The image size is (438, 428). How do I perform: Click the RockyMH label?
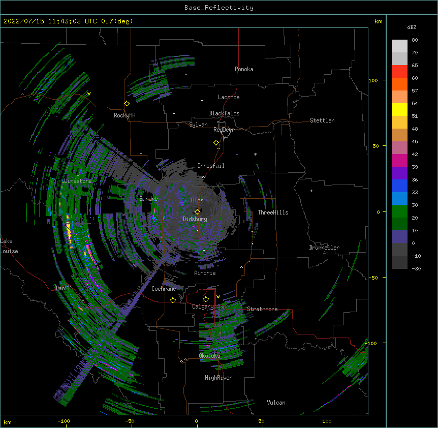(124, 115)
